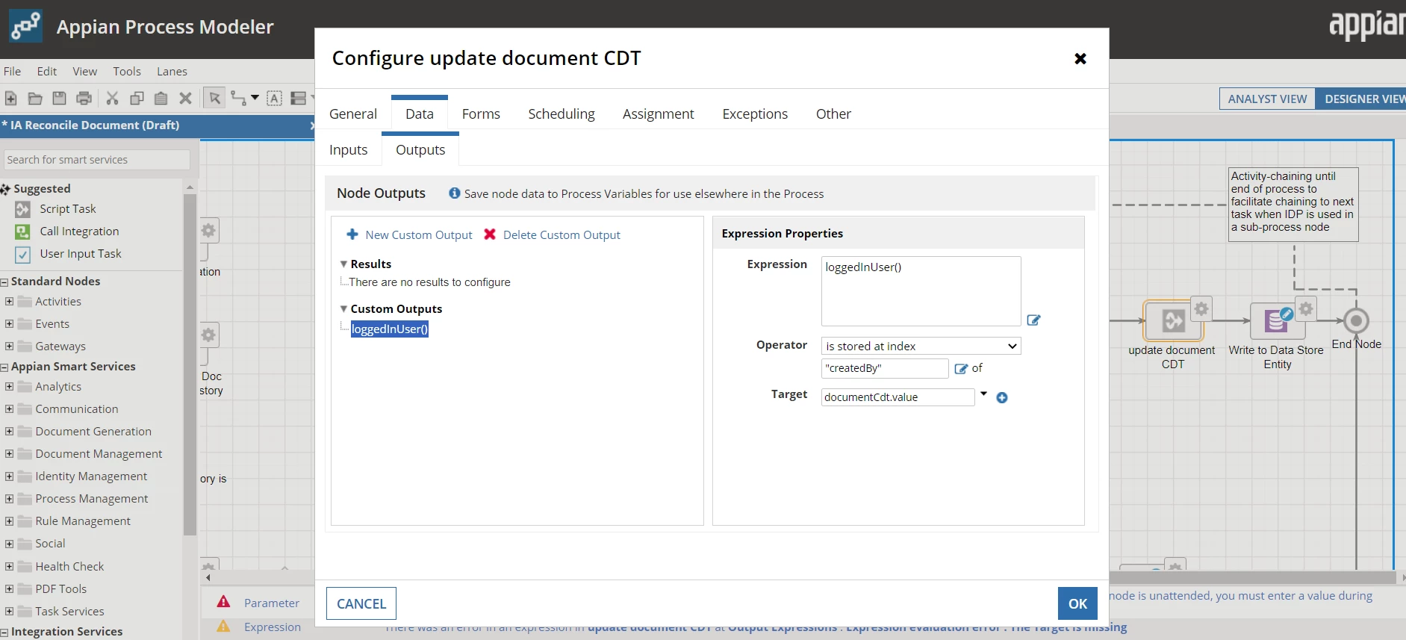
Task: Open the Edit menu
Action: tap(47, 72)
